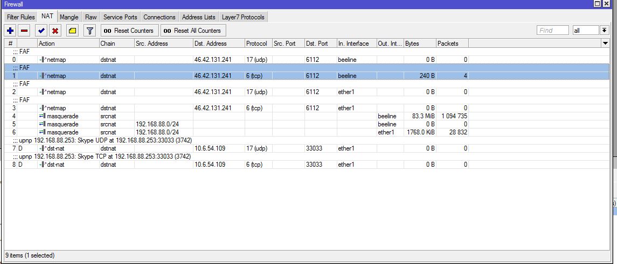This screenshot has width=617, height=264.
Task: Switch to Filter Rules tab
Action: tap(21, 17)
